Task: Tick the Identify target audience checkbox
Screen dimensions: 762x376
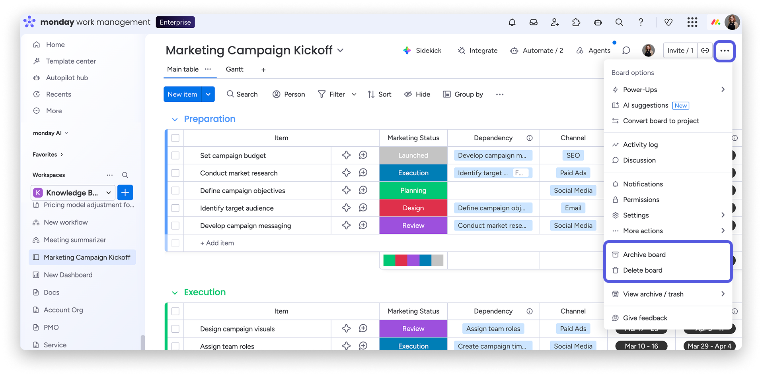Action: [x=175, y=208]
